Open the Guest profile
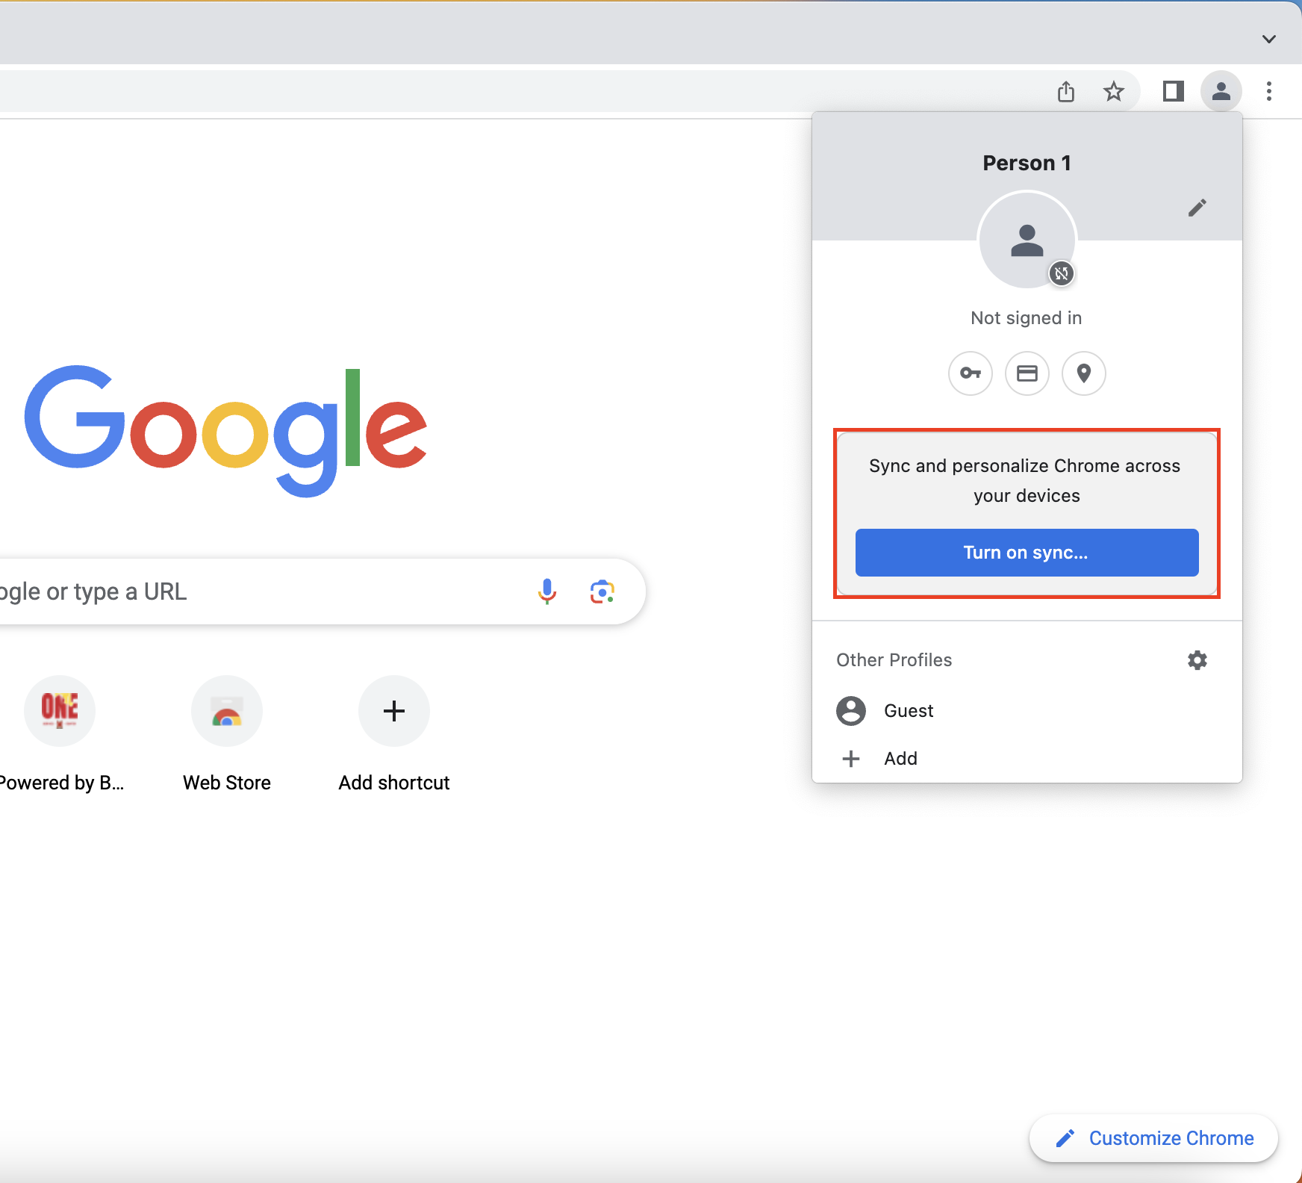The image size is (1302, 1183). click(x=1027, y=711)
